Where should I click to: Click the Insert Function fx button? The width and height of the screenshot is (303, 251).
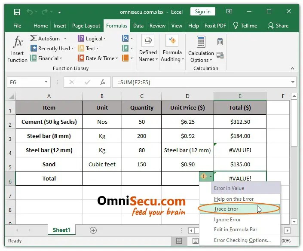point(17,49)
